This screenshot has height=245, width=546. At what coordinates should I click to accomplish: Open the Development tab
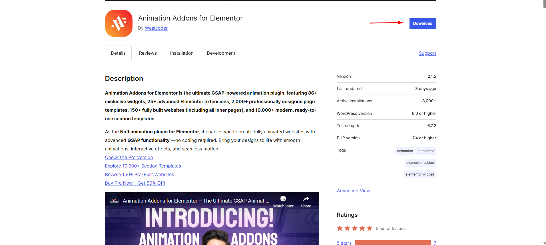pyautogui.click(x=221, y=53)
